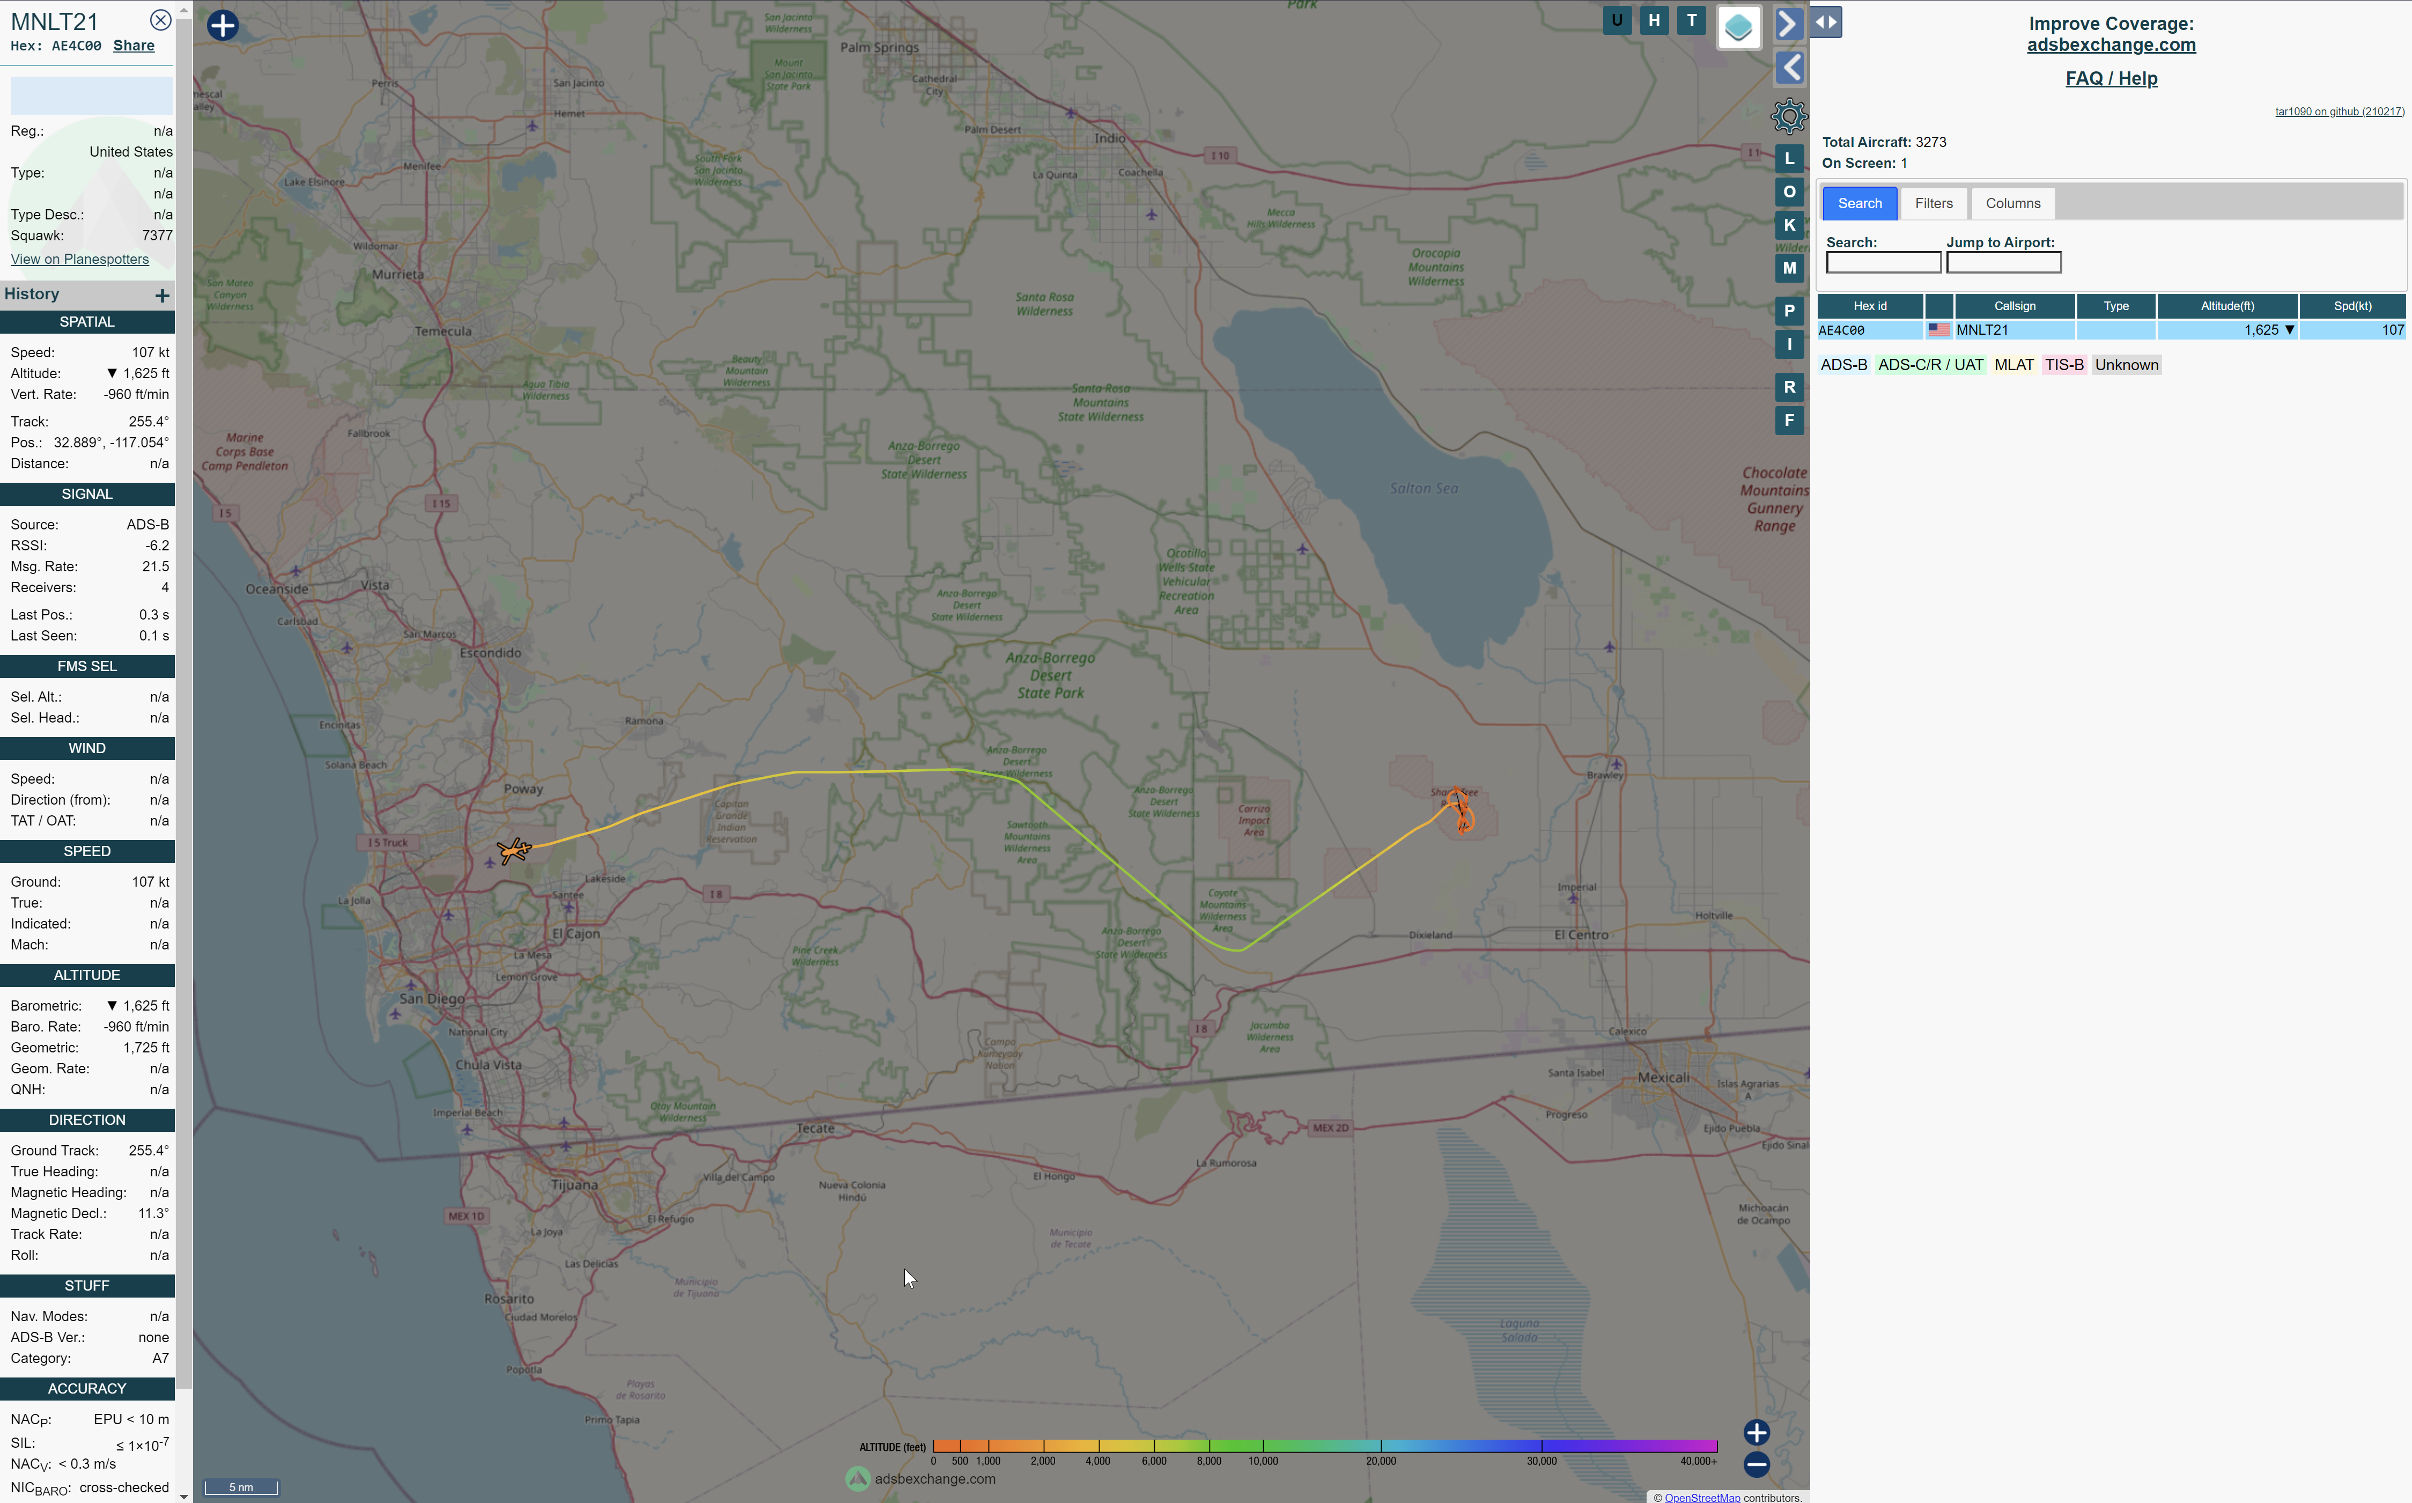Toggle the H map button
Screen dimensions: 2412x1503
tap(1654, 20)
